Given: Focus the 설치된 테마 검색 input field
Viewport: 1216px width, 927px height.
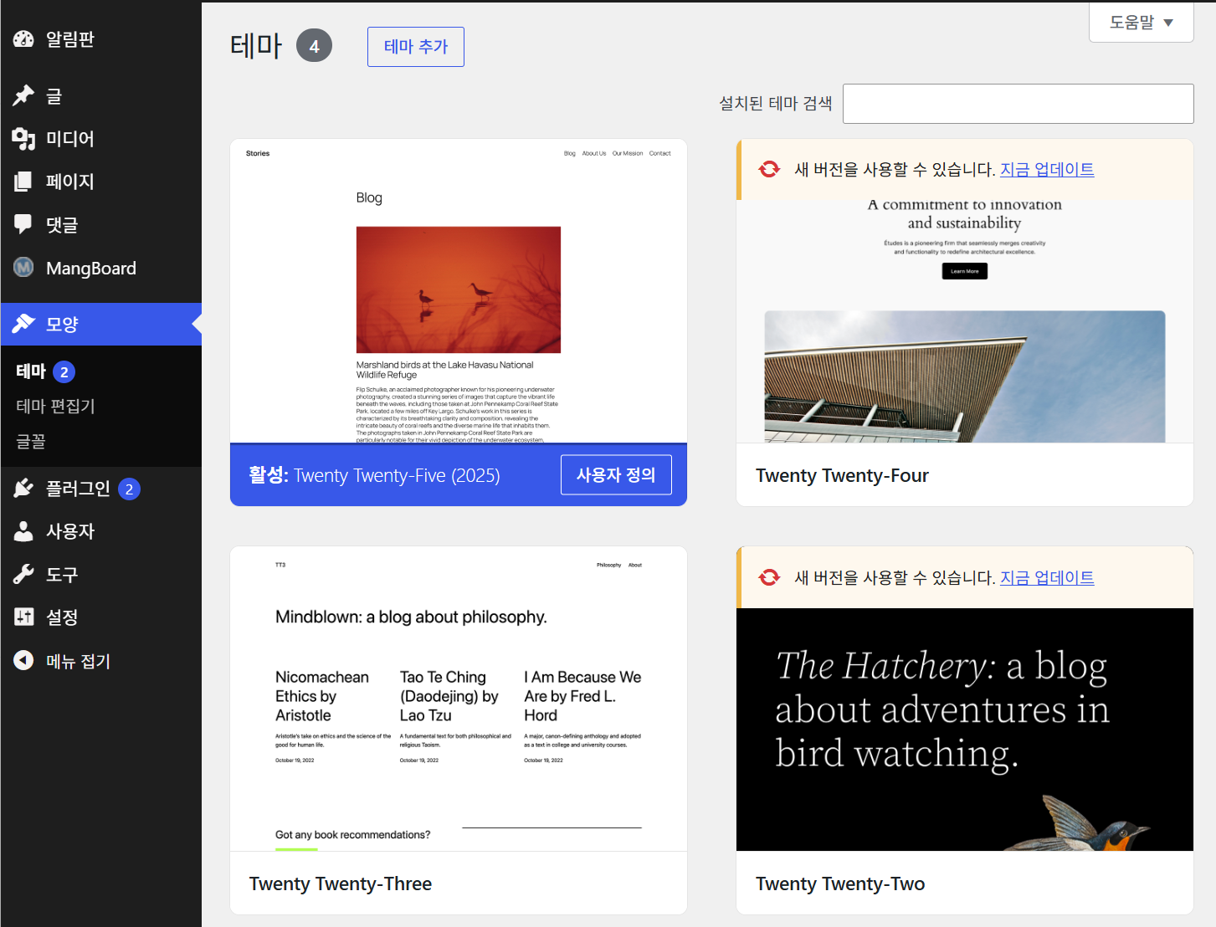Looking at the screenshot, I should coord(1018,104).
